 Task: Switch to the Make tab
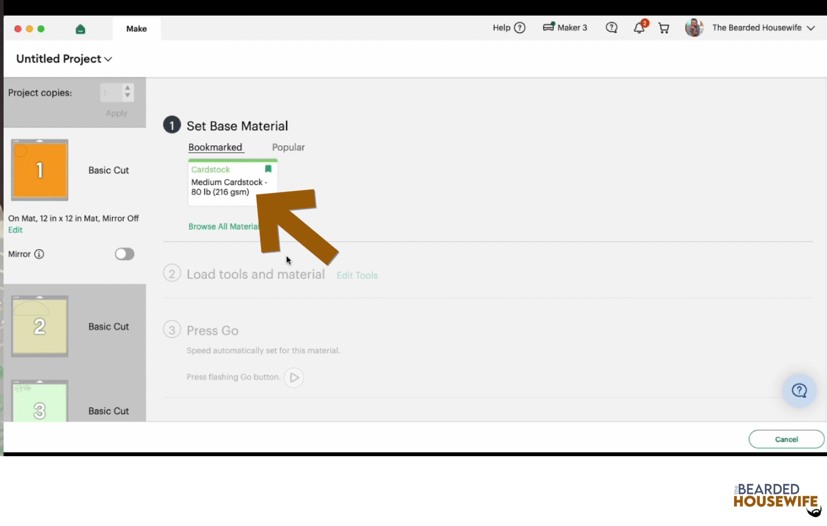click(x=136, y=29)
